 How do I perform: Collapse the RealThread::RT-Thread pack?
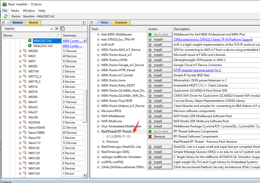coord(98,131)
